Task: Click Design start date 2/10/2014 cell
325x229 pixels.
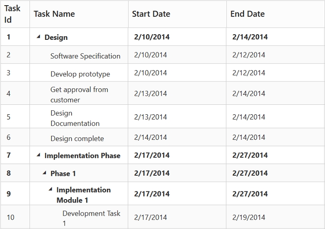Action: (152, 37)
